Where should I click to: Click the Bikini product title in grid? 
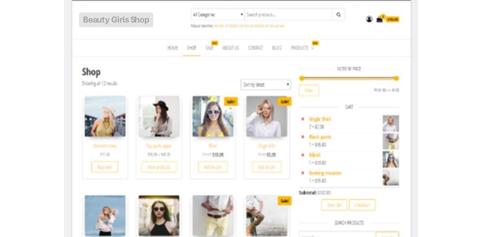coord(213,146)
